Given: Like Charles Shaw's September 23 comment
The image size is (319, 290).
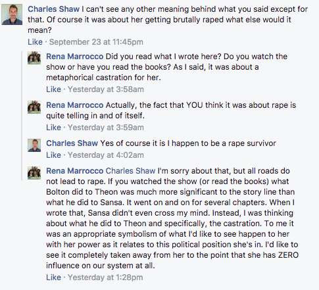Looking at the screenshot, I should [x=35, y=42].
